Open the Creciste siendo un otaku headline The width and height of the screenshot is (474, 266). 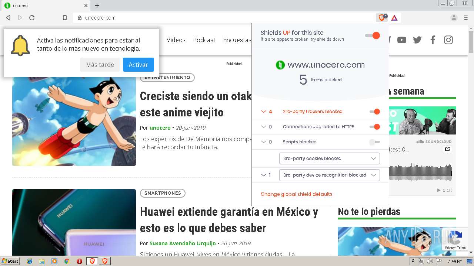tap(196, 104)
